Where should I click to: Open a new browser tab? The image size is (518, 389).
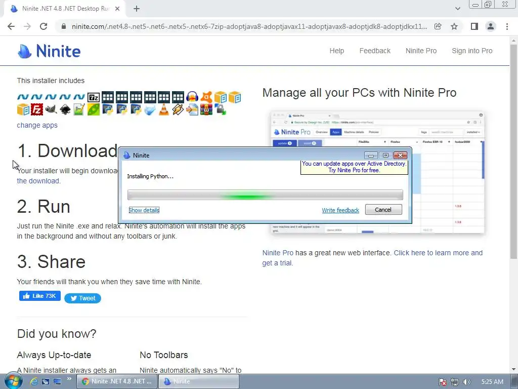click(x=137, y=9)
